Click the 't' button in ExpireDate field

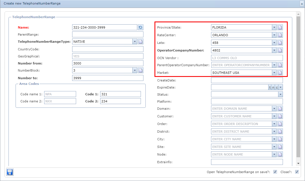point(270,87)
